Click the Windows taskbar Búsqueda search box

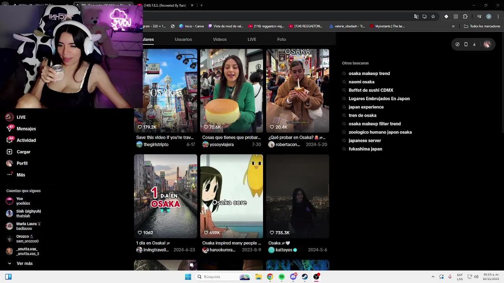[x=224, y=277]
